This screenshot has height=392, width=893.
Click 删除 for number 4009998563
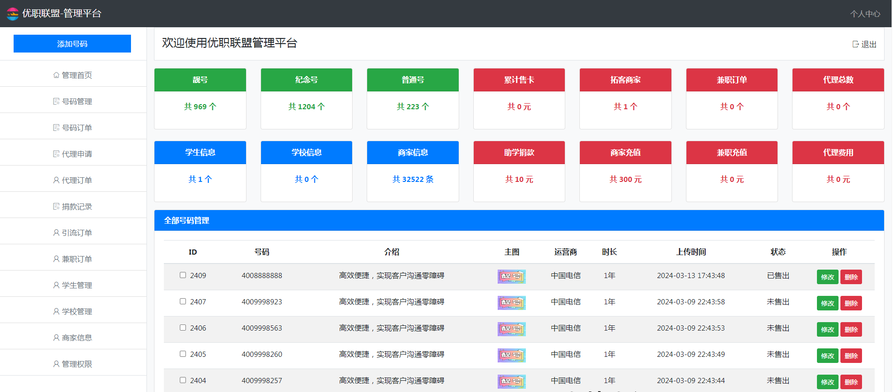pos(851,330)
